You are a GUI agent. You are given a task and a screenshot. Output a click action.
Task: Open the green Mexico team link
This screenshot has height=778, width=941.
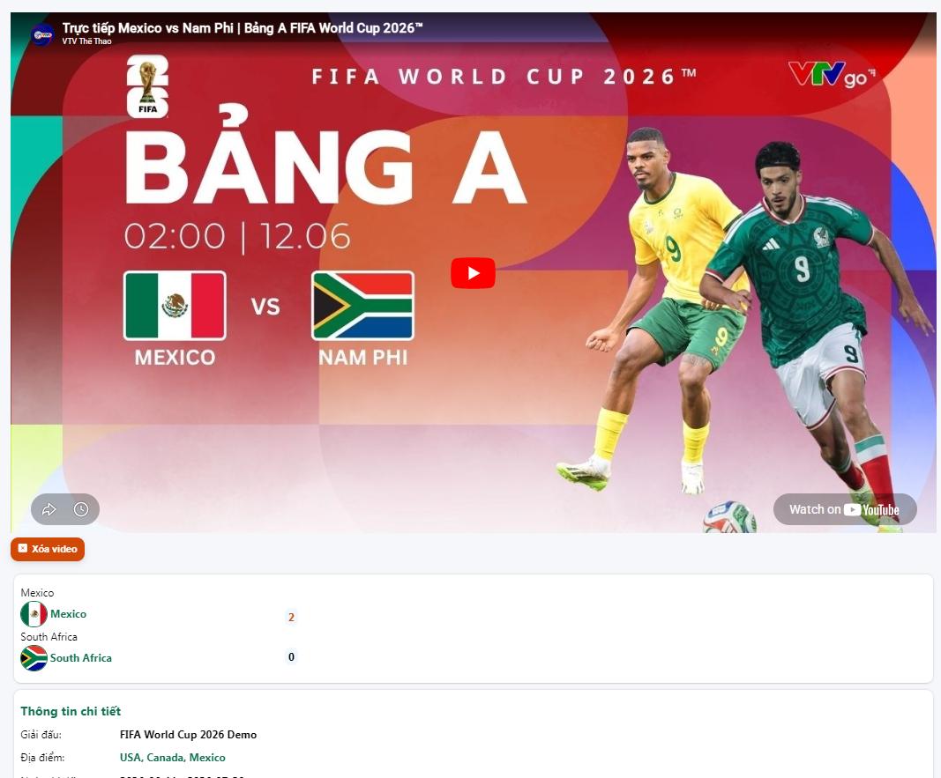[x=69, y=614]
